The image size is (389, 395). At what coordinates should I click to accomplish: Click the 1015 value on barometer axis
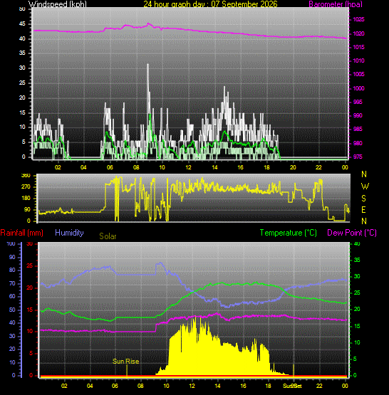click(358, 47)
